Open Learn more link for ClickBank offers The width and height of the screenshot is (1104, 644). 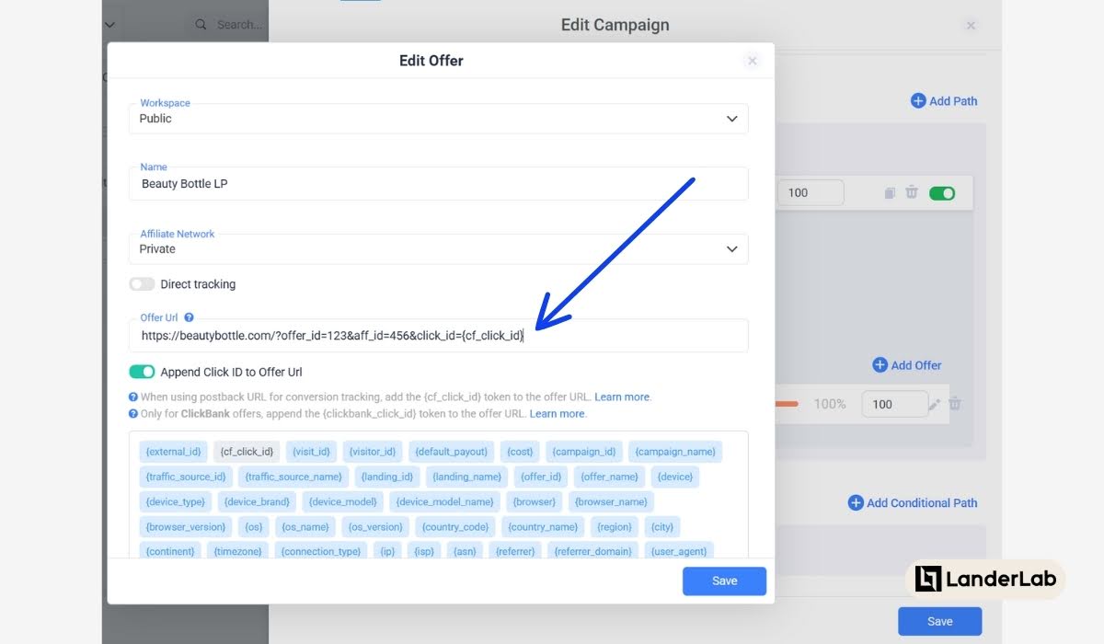558,414
